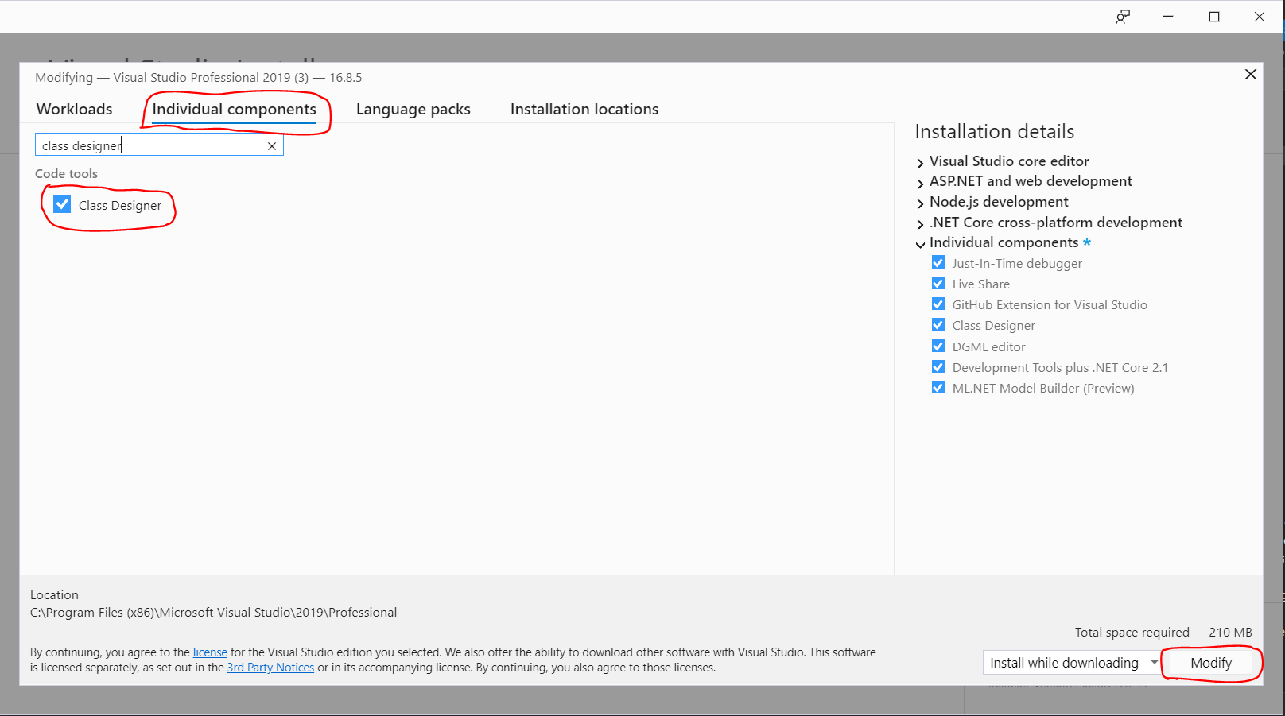Uncheck DGML editor checkbox
The height and width of the screenshot is (716, 1285).
[x=938, y=346]
